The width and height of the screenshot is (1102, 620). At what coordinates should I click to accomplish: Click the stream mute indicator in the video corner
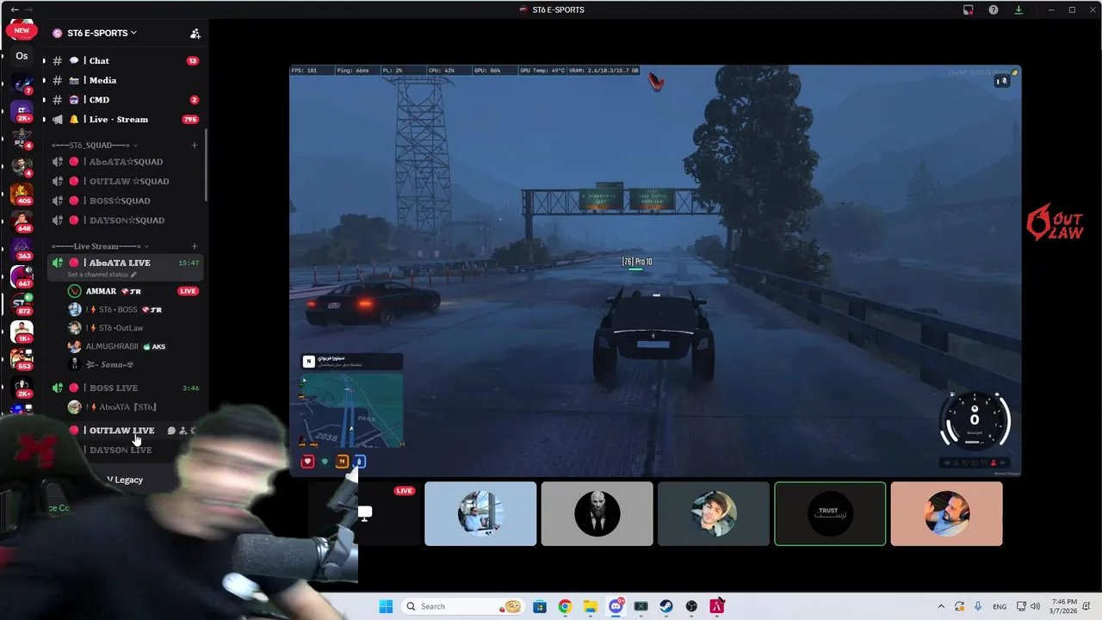click(x=1002, y=81)
